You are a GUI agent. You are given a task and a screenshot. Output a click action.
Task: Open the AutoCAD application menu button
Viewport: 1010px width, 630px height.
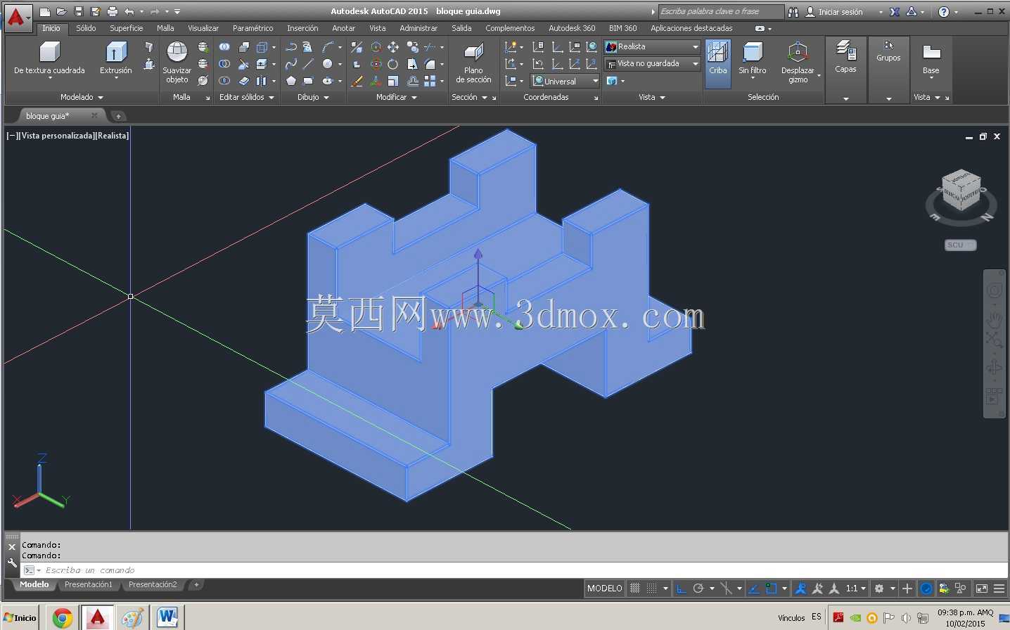(17, 18)
